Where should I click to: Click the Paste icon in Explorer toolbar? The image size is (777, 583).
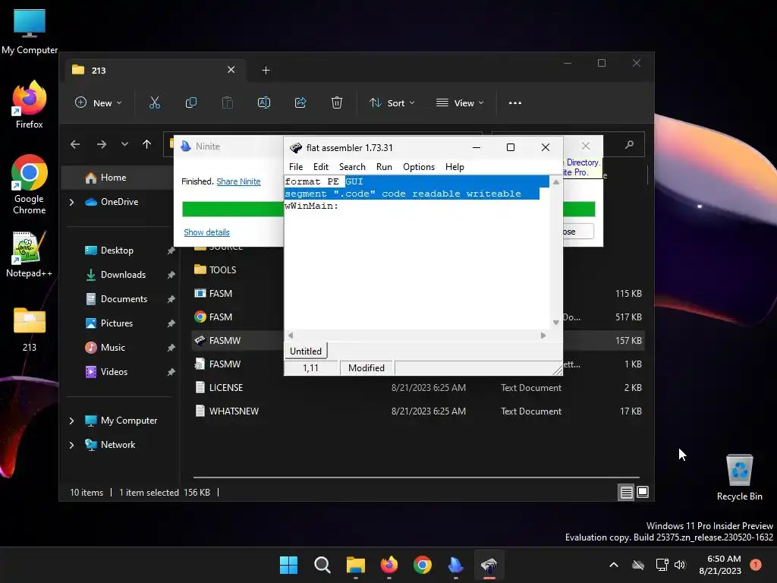tap(228, 102)
